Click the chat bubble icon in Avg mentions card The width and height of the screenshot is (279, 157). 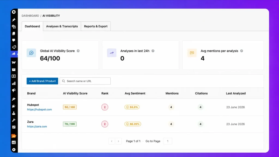coord(192,53)
